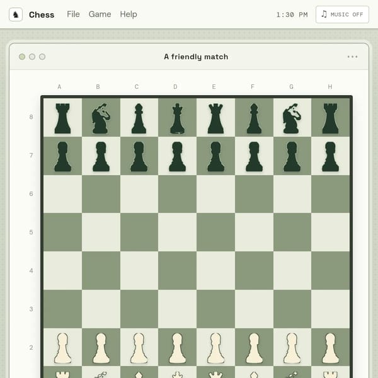Click the empty E4 square
The width and height of the screenshot is (378, 378).
[x=215, y=270]
